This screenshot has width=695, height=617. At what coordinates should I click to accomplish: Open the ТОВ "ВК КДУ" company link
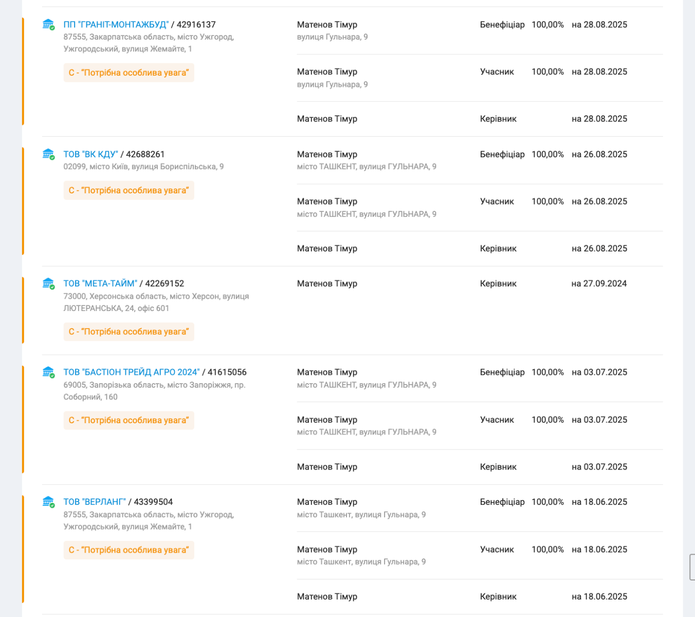click(91, 154)
